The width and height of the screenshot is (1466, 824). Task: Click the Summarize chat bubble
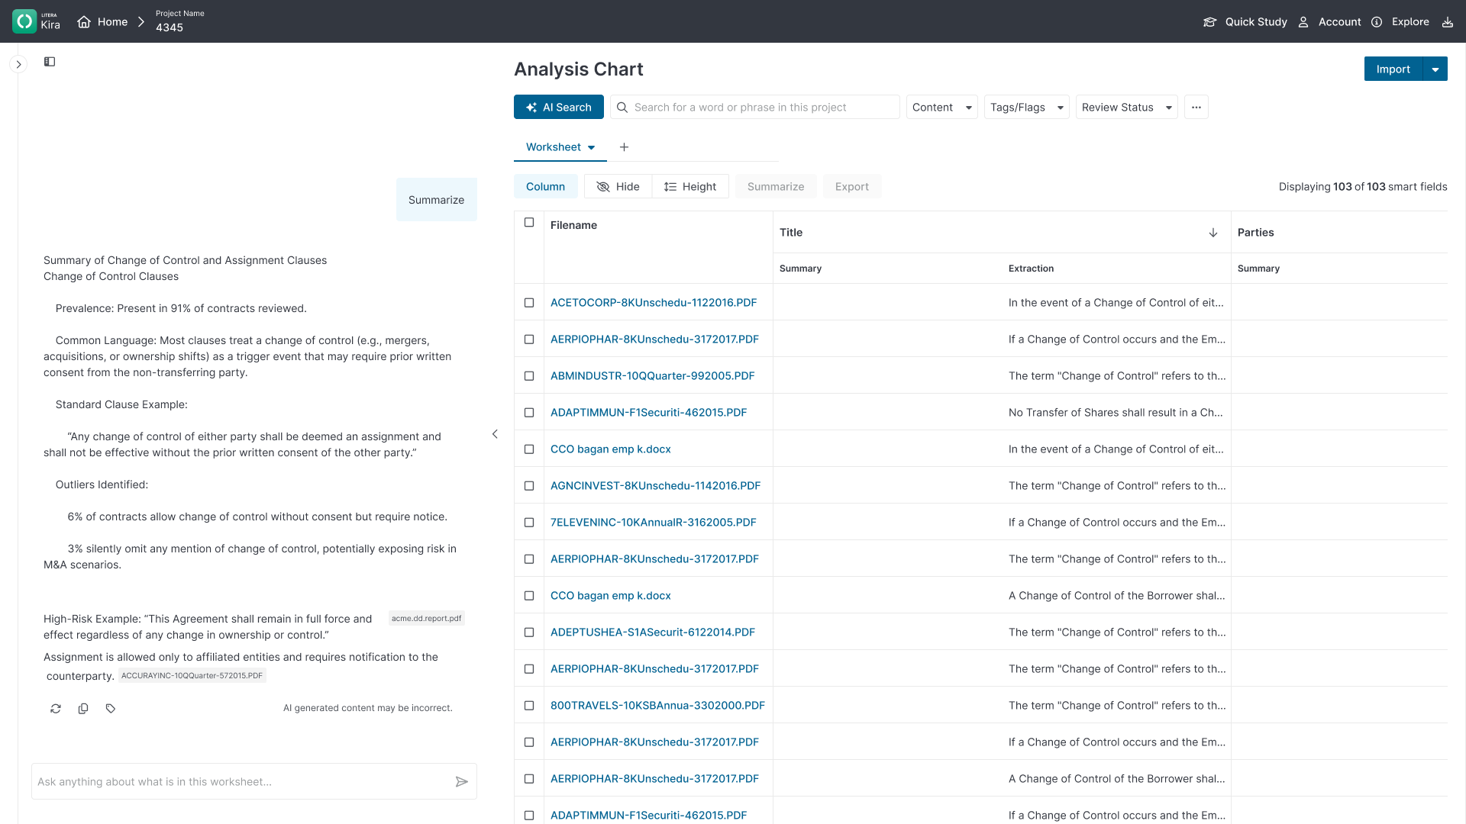click(436, 200)
